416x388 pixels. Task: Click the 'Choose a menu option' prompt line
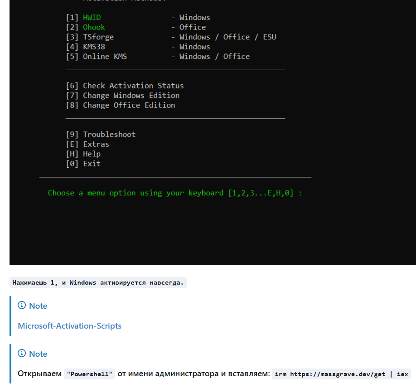(x=175, y=193)
